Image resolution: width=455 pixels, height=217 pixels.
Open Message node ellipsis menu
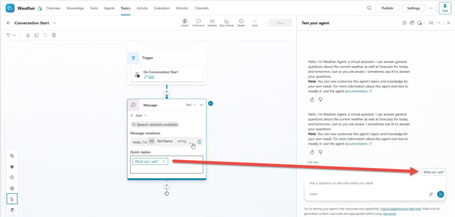tap(201, 105)
